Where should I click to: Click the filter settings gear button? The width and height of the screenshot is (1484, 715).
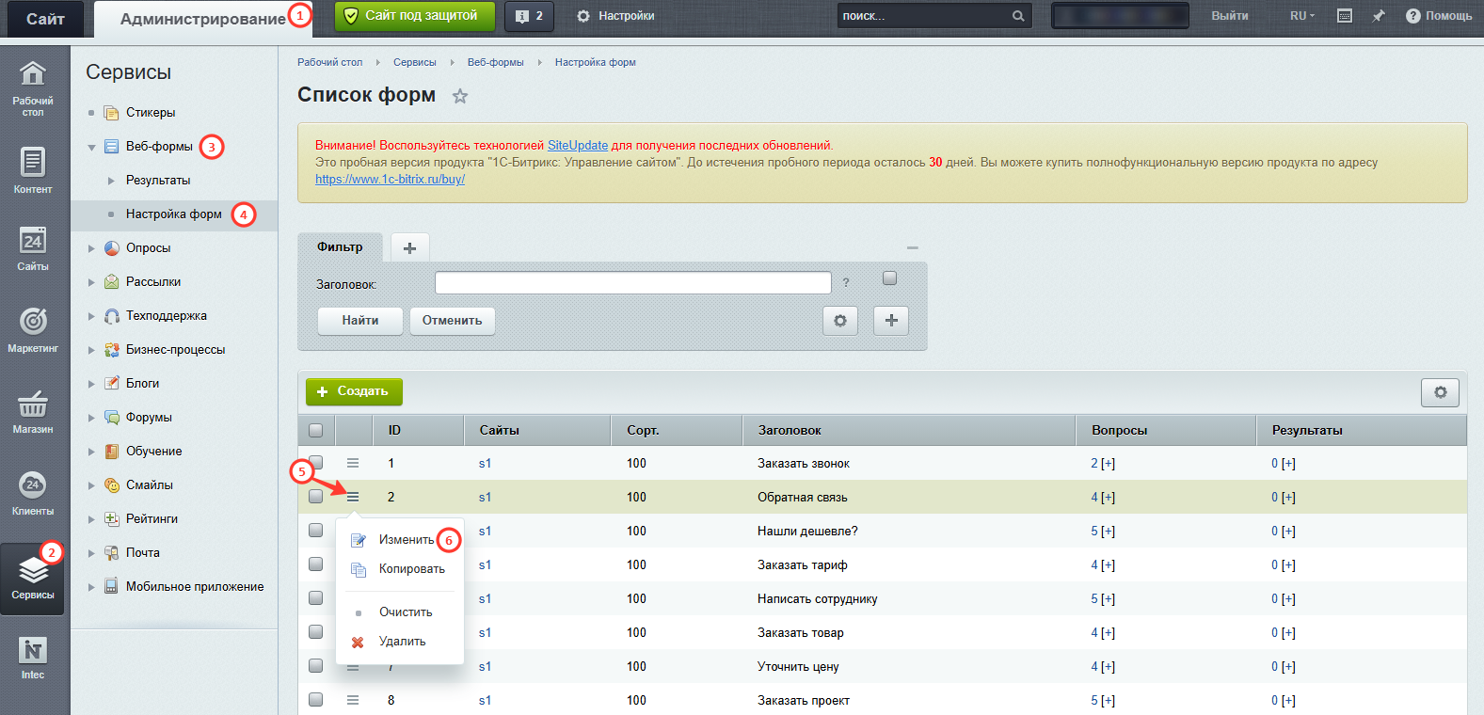tap(840, 321)
